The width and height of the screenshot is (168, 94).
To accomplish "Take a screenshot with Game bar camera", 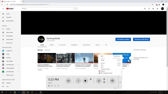I will (68, 81).
